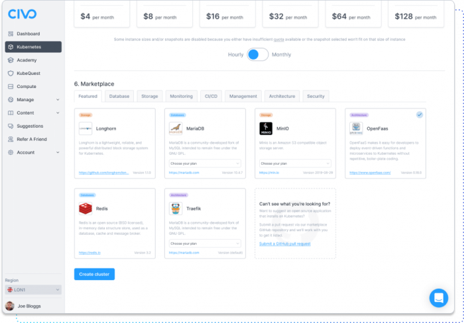This screenshot has width=464, height=323.
Task: Switch to the Management tab
Action: pos(243,97)
